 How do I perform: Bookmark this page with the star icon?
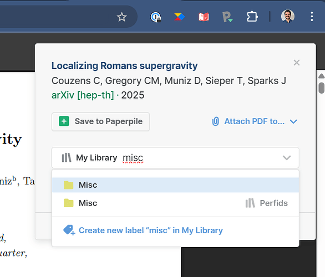121,17
